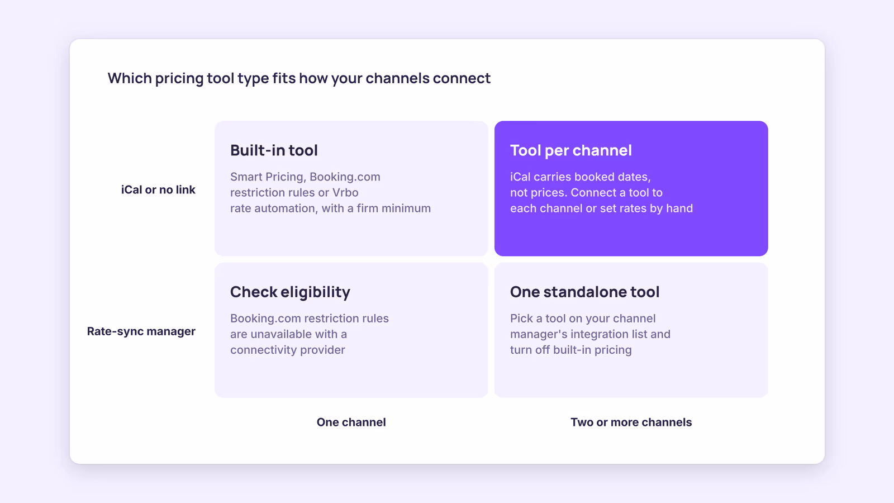The height and width of the screenshot is (503, 894).
Task: Click the 'are unavailable with a' line
Action: [x=288, y=334]
